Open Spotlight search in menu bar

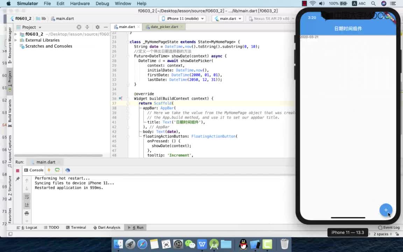coord(374,3)
